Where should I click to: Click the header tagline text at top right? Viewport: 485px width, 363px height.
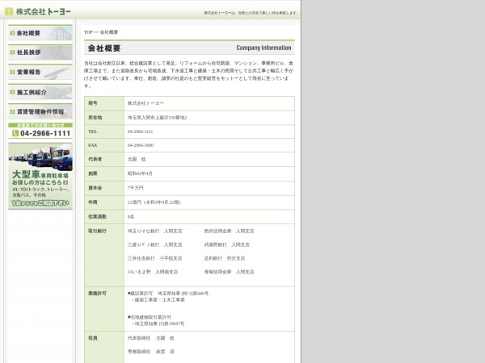coord(251,13)
